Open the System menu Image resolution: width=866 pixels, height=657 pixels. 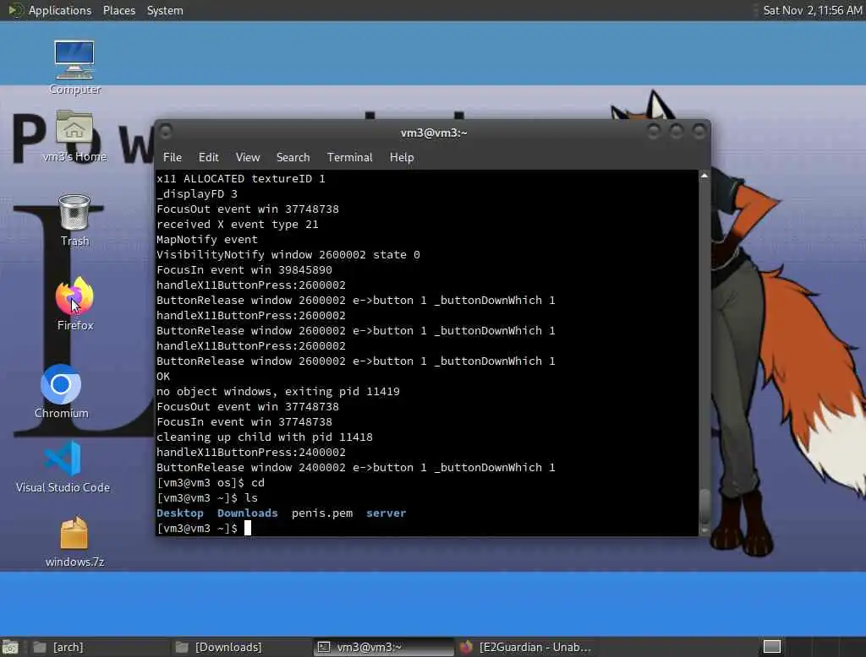coord(165,10)
